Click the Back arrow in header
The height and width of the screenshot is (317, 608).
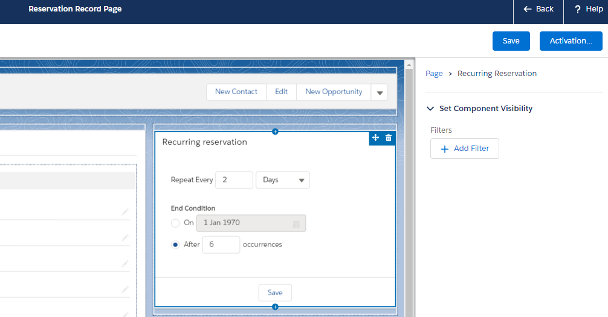[x=528, y=9]
